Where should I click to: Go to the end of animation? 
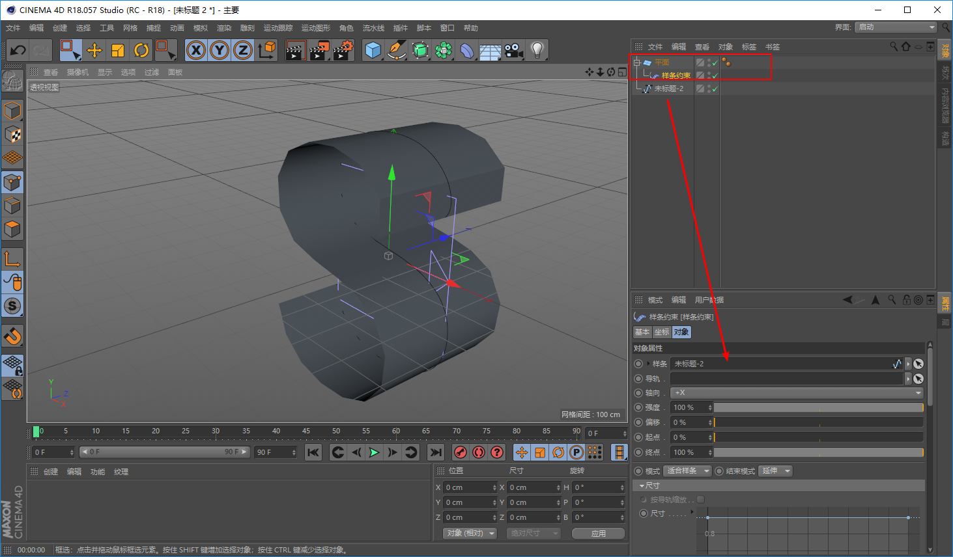click(436, 452)
